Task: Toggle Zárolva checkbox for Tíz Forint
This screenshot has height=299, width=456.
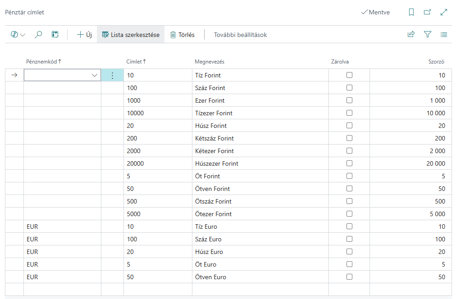Action: [349, 75]
